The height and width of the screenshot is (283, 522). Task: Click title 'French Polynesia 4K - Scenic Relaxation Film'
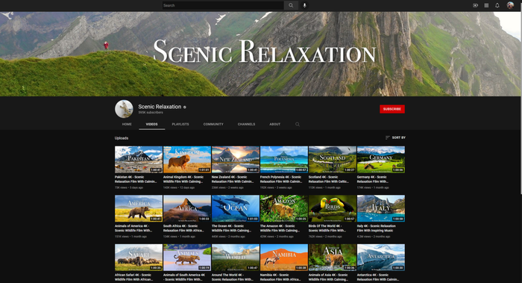281,179
